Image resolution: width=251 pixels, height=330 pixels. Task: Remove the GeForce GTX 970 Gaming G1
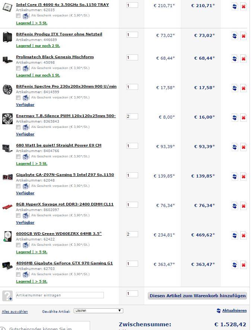(244, 265)
